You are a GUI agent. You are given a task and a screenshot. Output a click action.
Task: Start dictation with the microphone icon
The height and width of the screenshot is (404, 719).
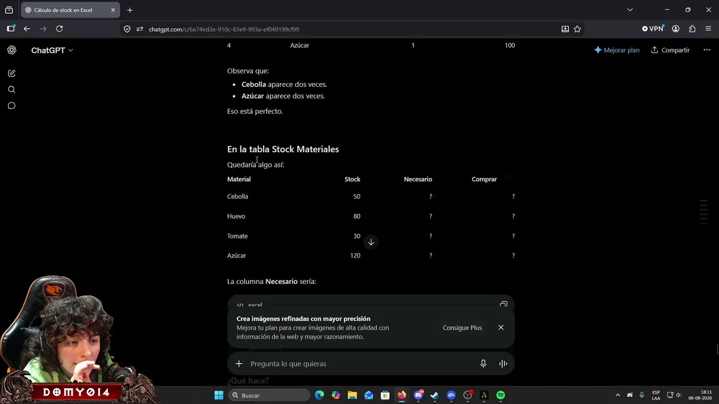click(483, 364)
